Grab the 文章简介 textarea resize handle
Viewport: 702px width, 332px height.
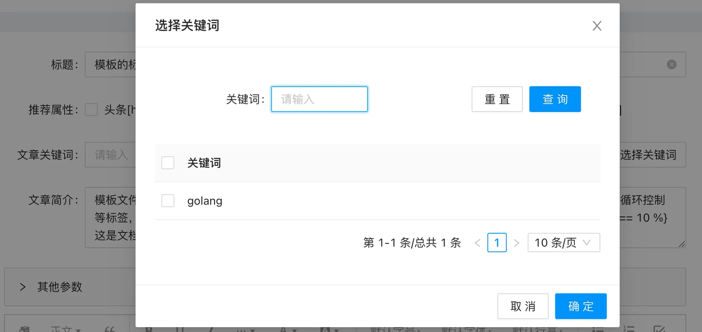(x=682, y=244)
